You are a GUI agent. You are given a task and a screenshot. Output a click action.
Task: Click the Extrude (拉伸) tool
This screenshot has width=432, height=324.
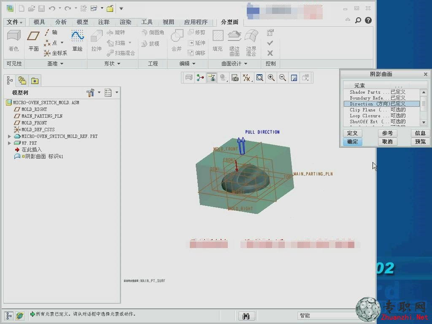point(97,41)
